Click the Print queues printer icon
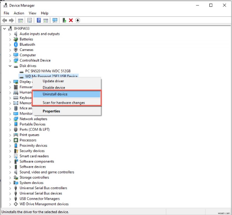The image size is (232, 215). pyautogui.click(x=16, y=135)
